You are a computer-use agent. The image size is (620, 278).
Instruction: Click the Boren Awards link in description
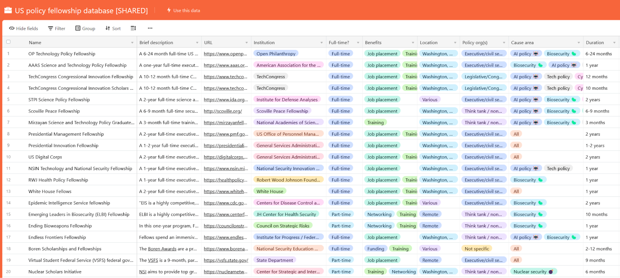click(162, 249)
